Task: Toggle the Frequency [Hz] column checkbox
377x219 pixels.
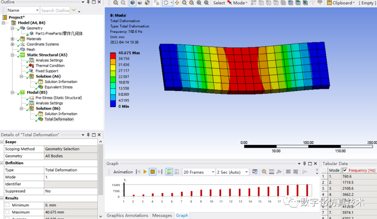Action: coord(345,170)
